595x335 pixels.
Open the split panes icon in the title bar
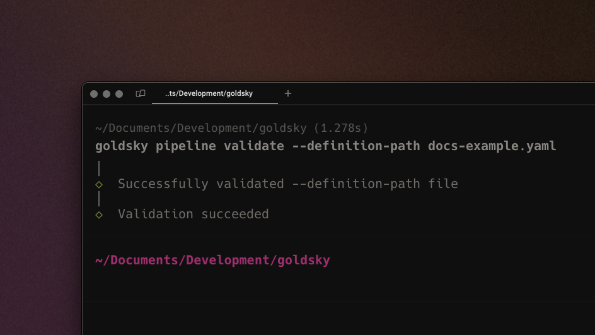141,93
